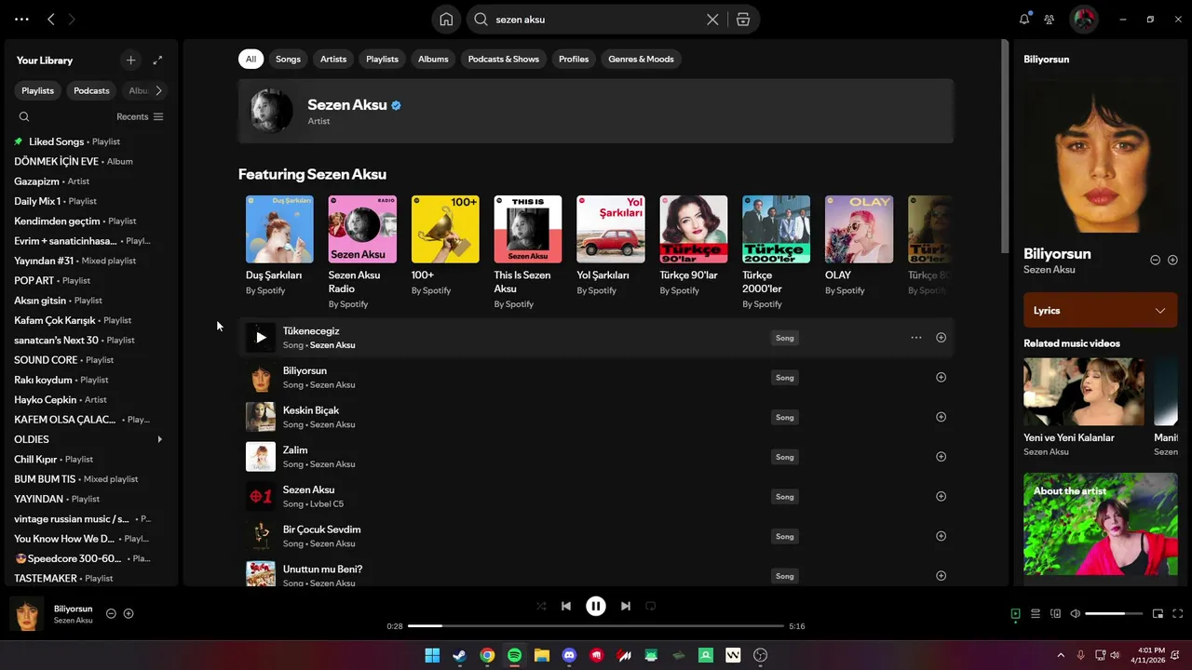This screenshot has height=670, width=1192.
Task: Search within Your Library
Action: [24, 116]
